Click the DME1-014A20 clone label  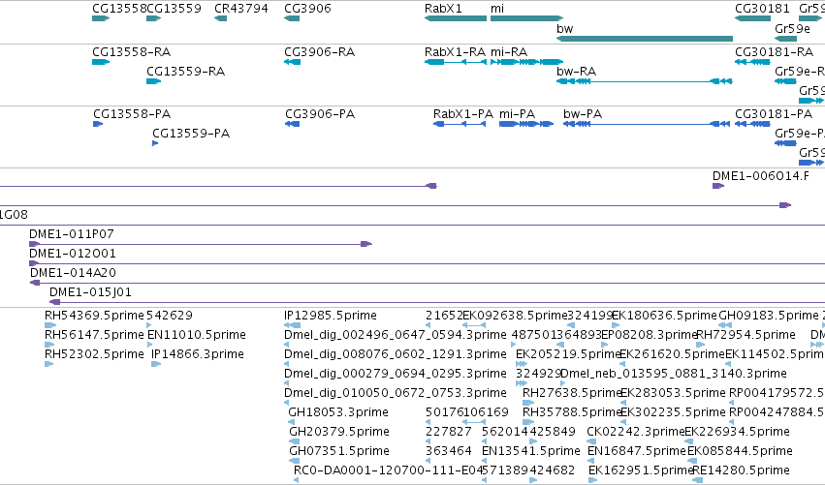click(x=73, y=273)
